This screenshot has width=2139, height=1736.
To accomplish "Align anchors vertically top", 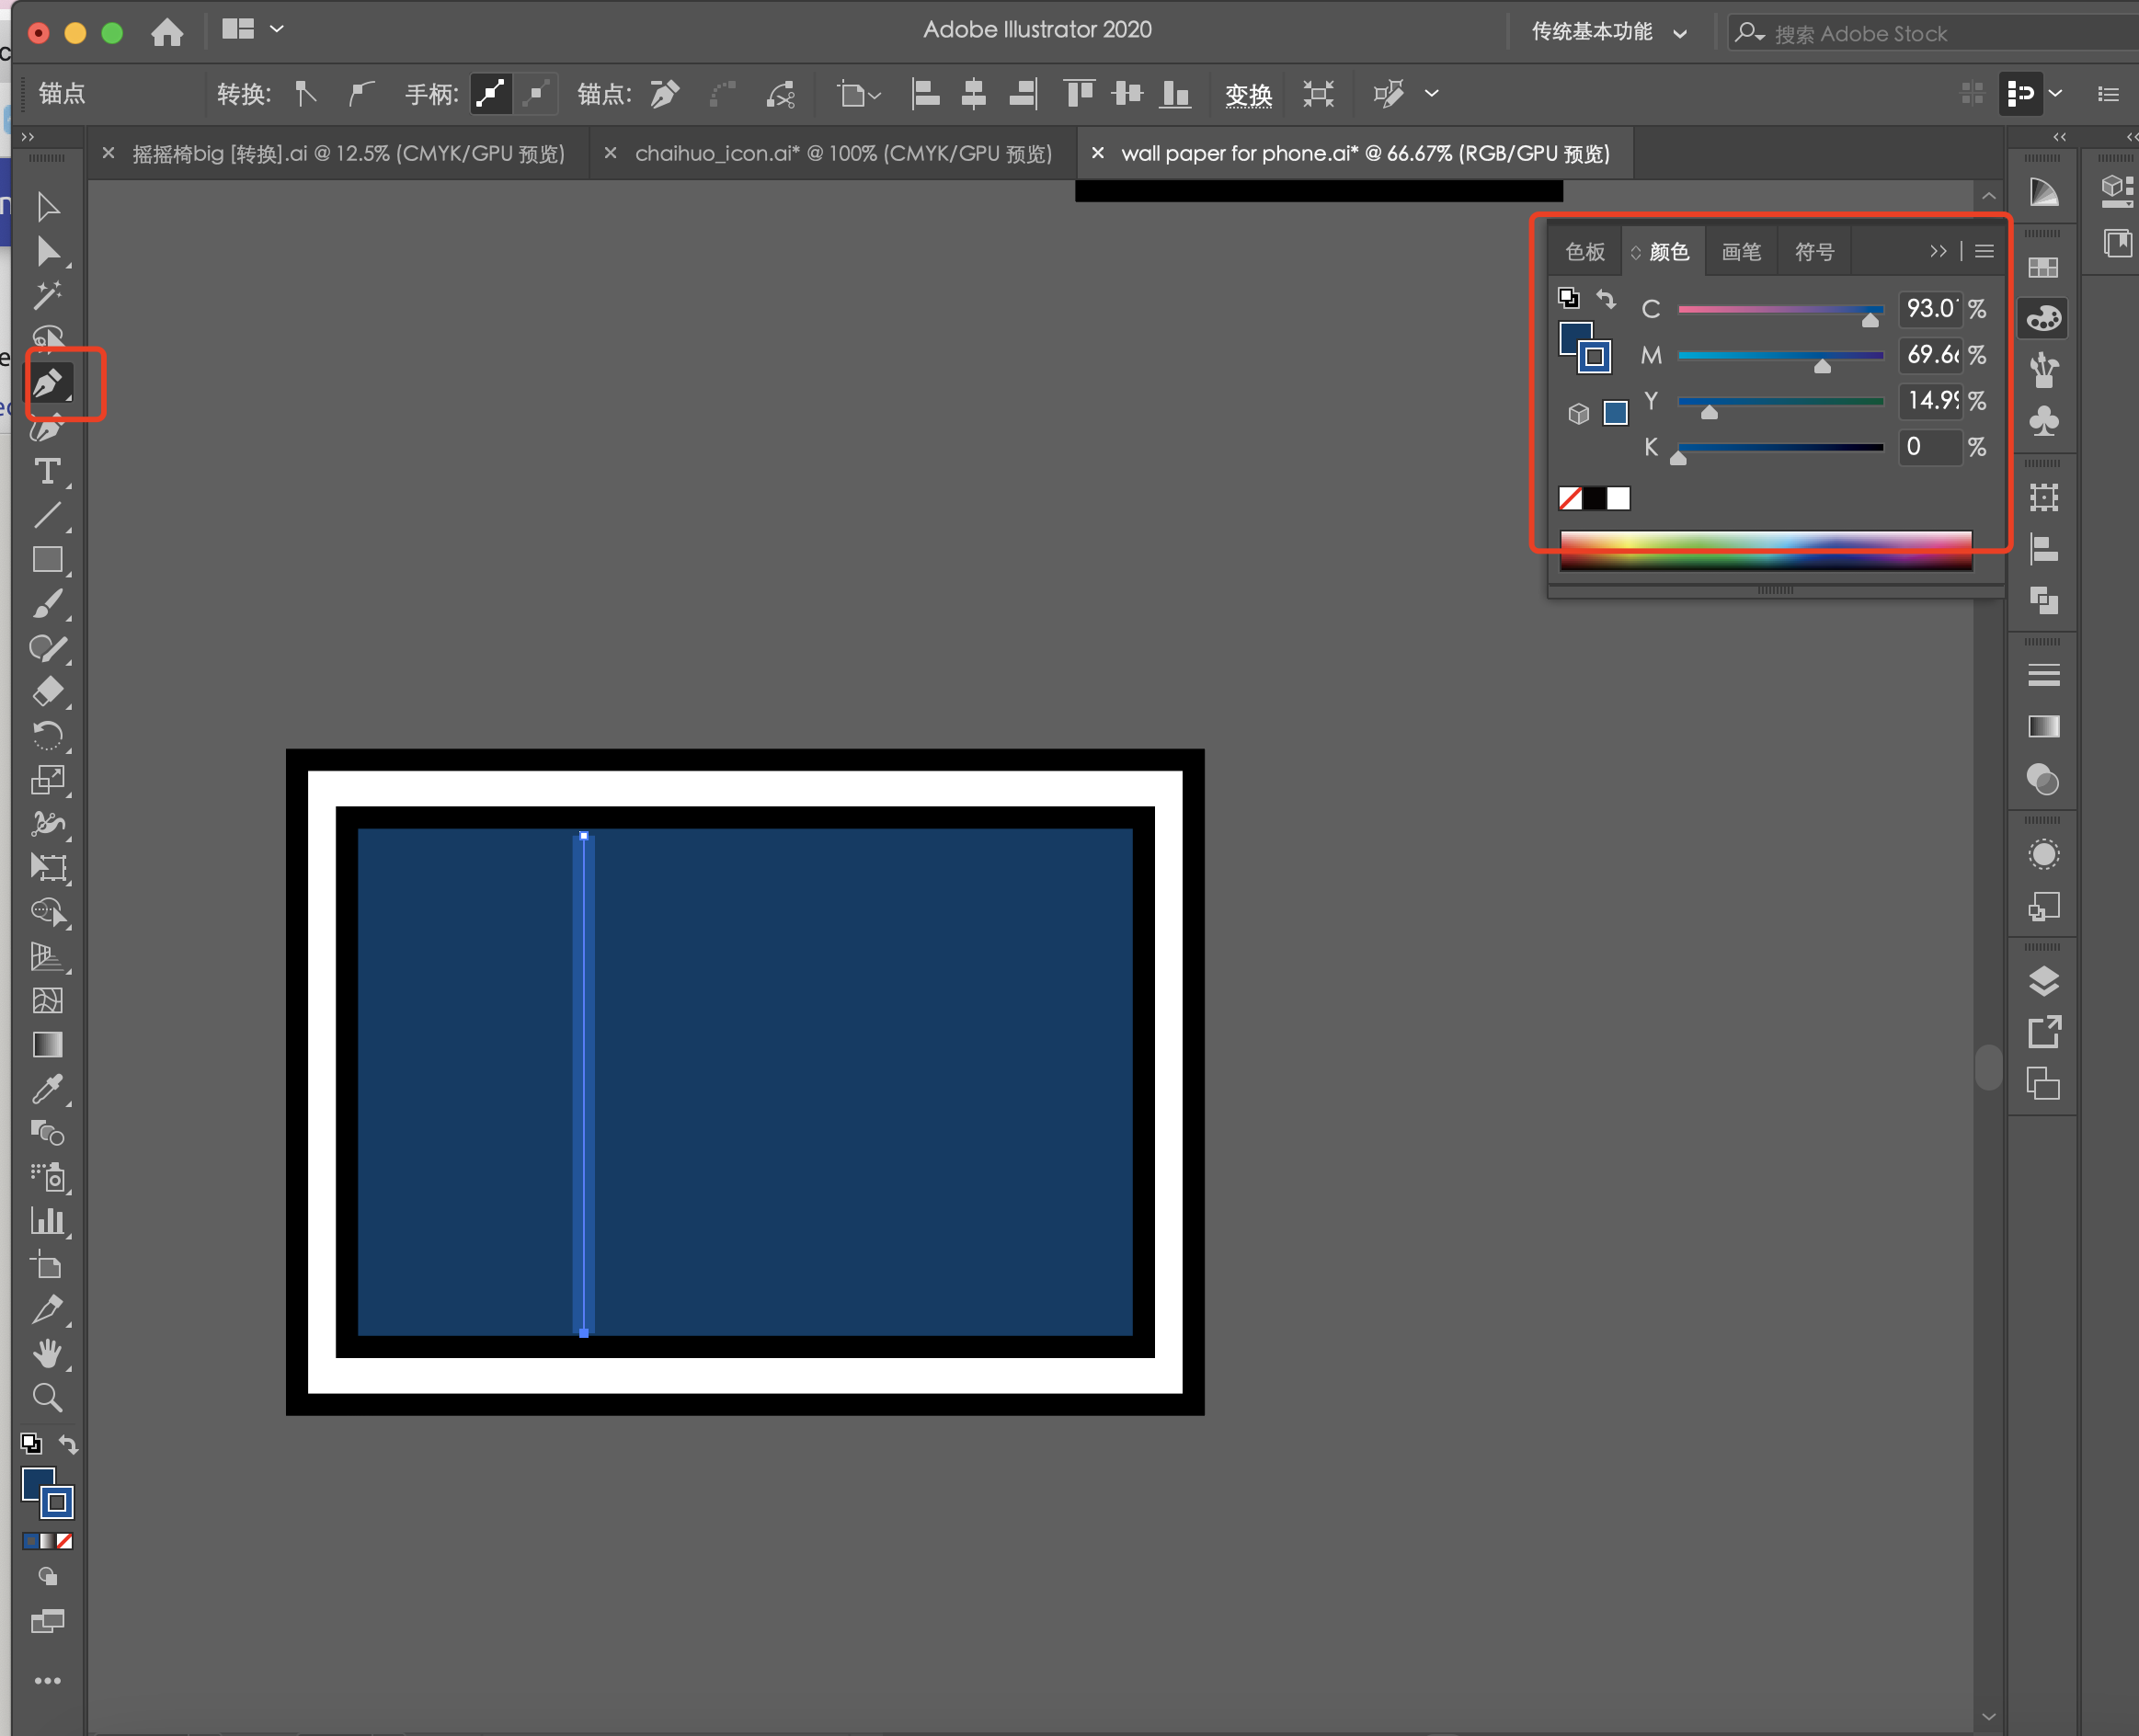I will coord(1078,94).
